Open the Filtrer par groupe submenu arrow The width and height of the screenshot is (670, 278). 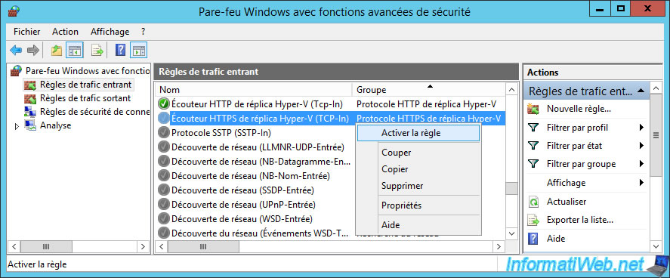pyautogui.click(x=641, y=164)
